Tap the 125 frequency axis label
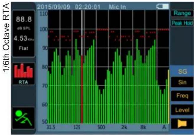 [77, 127]
